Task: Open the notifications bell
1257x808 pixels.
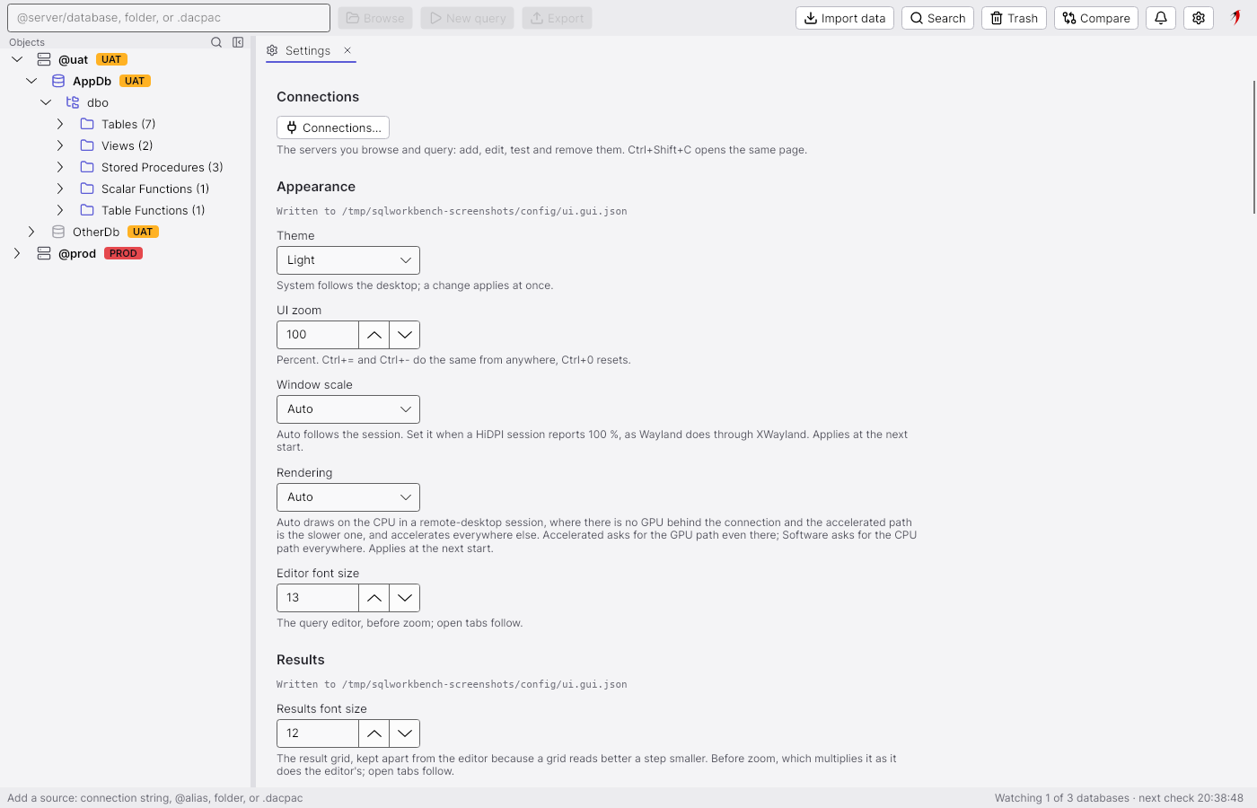Action: (1161, 18)
